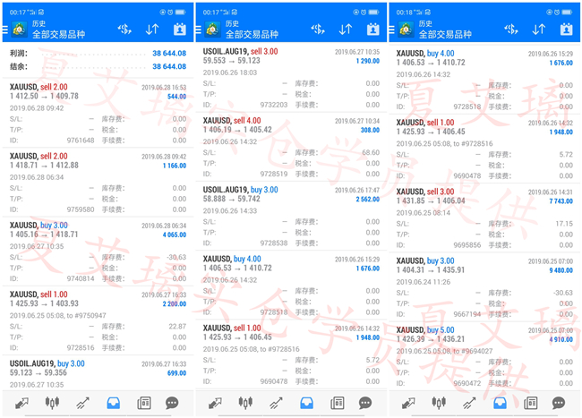Tap sort arrows icon in 利润 summary panel
The height and width of the screenshot is (418, 582).
coord(152,30)
